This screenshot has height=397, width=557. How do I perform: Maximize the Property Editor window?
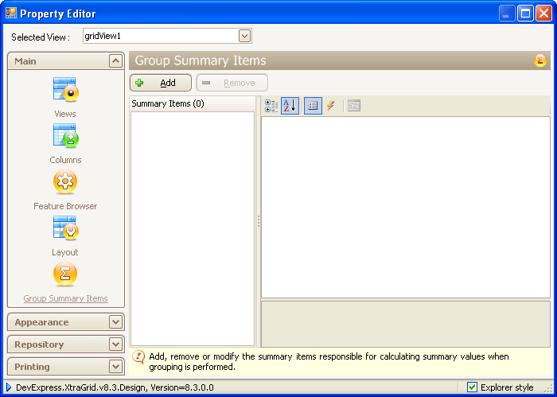(x=525, y=14)
